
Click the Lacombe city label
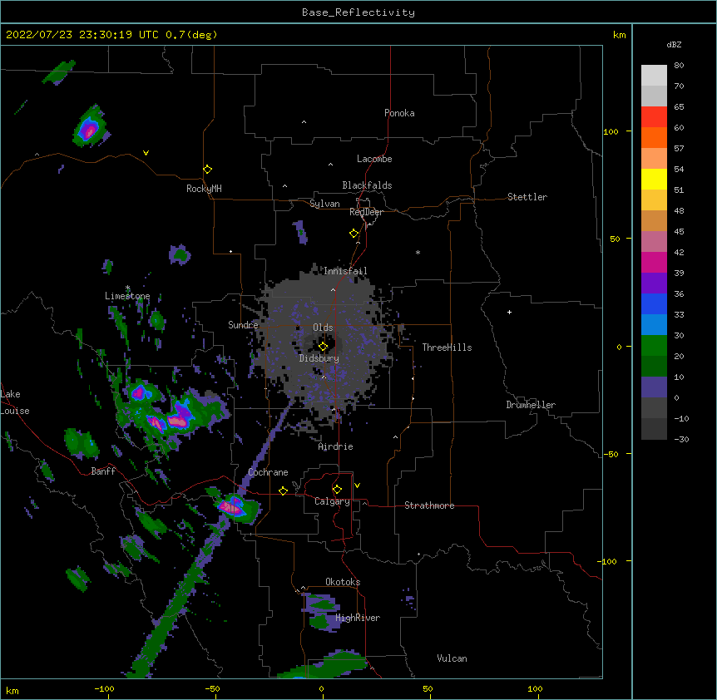(374, 159)
